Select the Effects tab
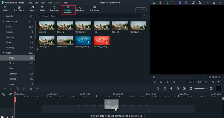 click(x=68, y=9)
